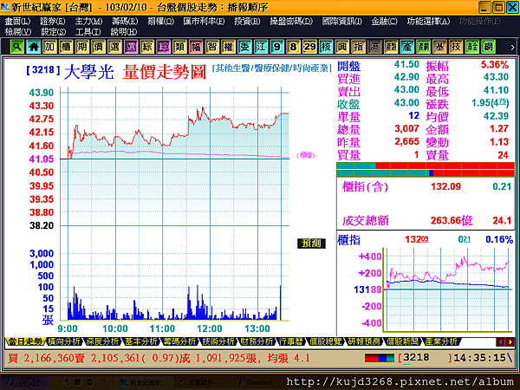Switch to the 當日走勢 tab
Viewport: 520px width, 390px height.
(25, 341)
